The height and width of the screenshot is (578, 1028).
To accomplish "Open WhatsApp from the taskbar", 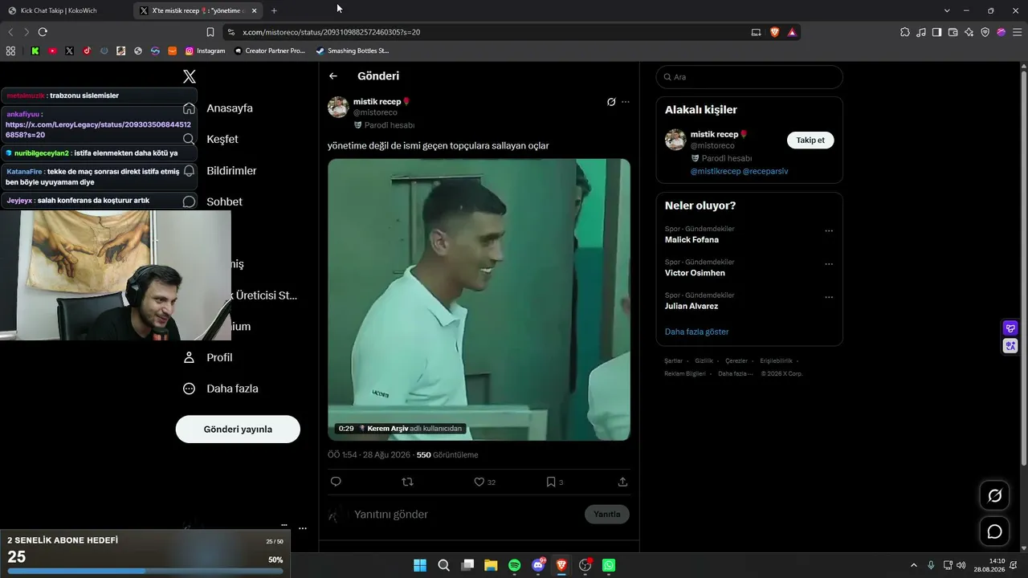I will coord(609,565).
